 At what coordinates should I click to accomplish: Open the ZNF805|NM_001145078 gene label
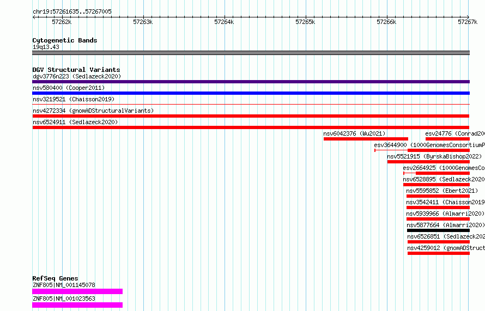[64, 285]
